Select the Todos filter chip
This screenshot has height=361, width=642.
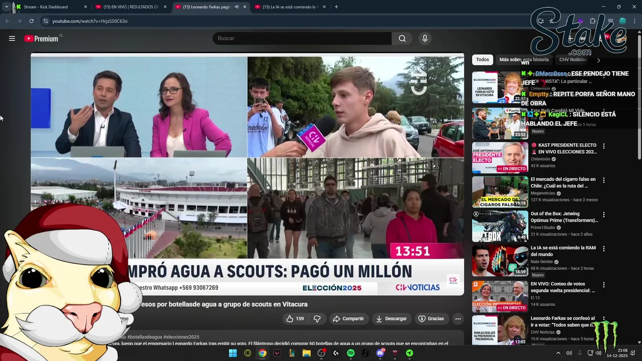483,60
